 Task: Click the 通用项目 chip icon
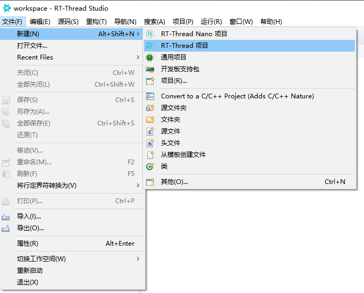150,57
